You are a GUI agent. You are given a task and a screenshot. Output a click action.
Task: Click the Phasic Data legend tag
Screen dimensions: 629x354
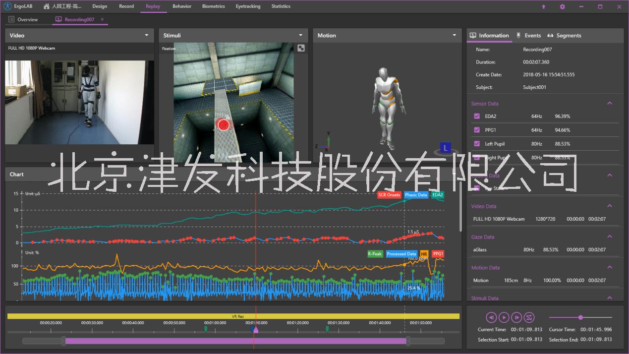point(416,195)
